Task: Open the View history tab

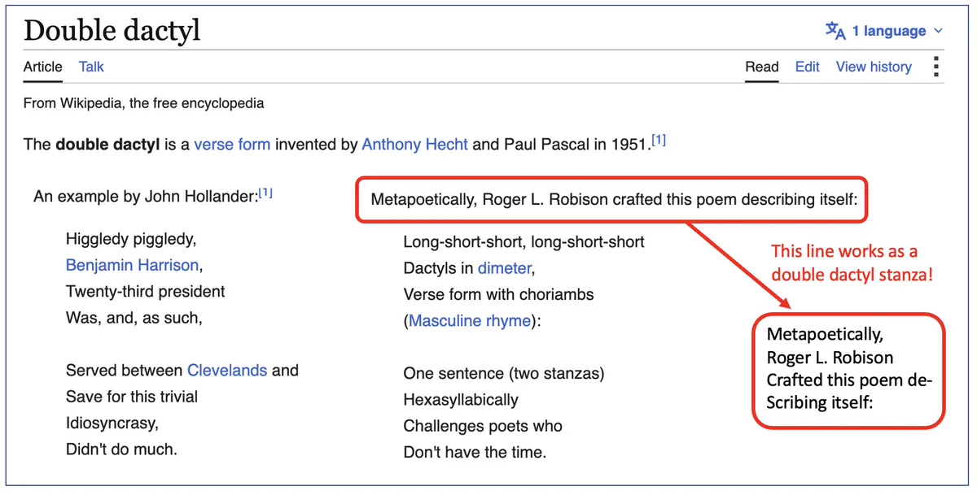Action: coord(874,67)
